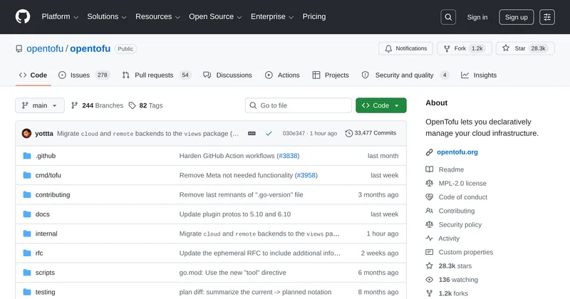Open the main branch dropdown

point(40,105)
